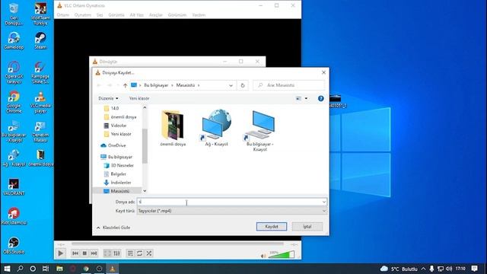Open the view options dropdown arrow
The height and width of the screenshot is (274, 487).
pos(306,98)
